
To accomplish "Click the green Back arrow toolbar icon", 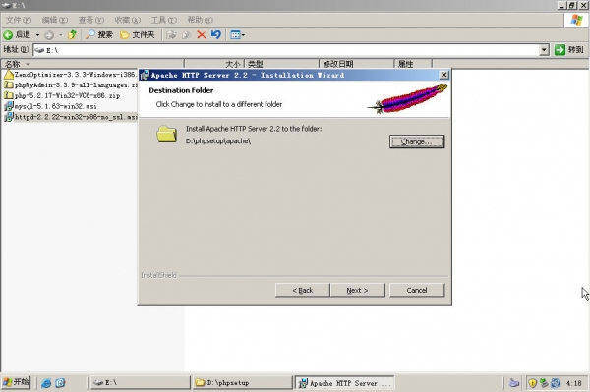I will coord(8,35).
